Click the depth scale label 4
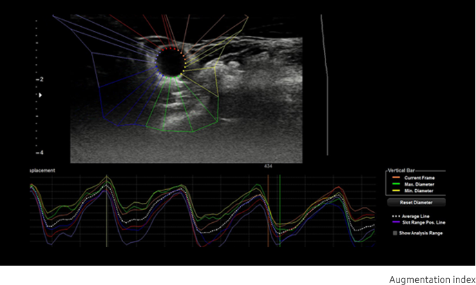 (x=41, y=153)
